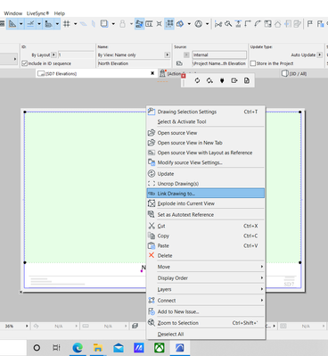
Task: Choose Modify source View Settings...
Action: coord(206,162)
